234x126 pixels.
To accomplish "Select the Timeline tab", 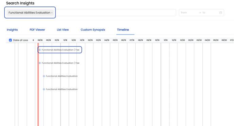I will 123,30.
